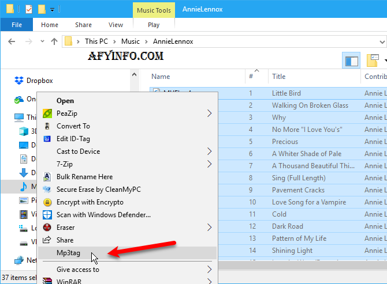
Task: Click the Videos filmstrip icon in sidebar
Action: point(24,214)
